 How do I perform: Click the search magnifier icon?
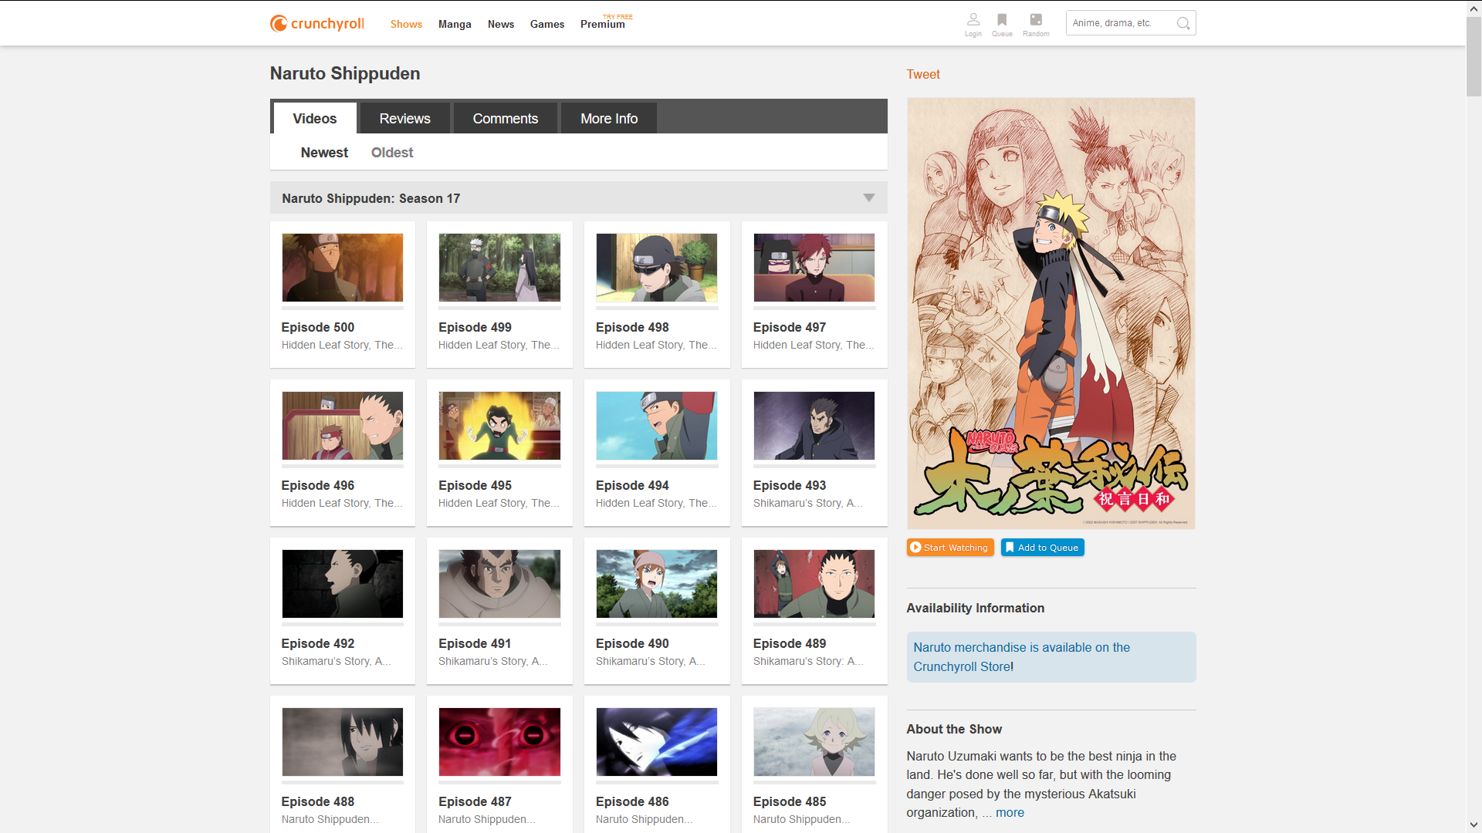click(1183, 23)
